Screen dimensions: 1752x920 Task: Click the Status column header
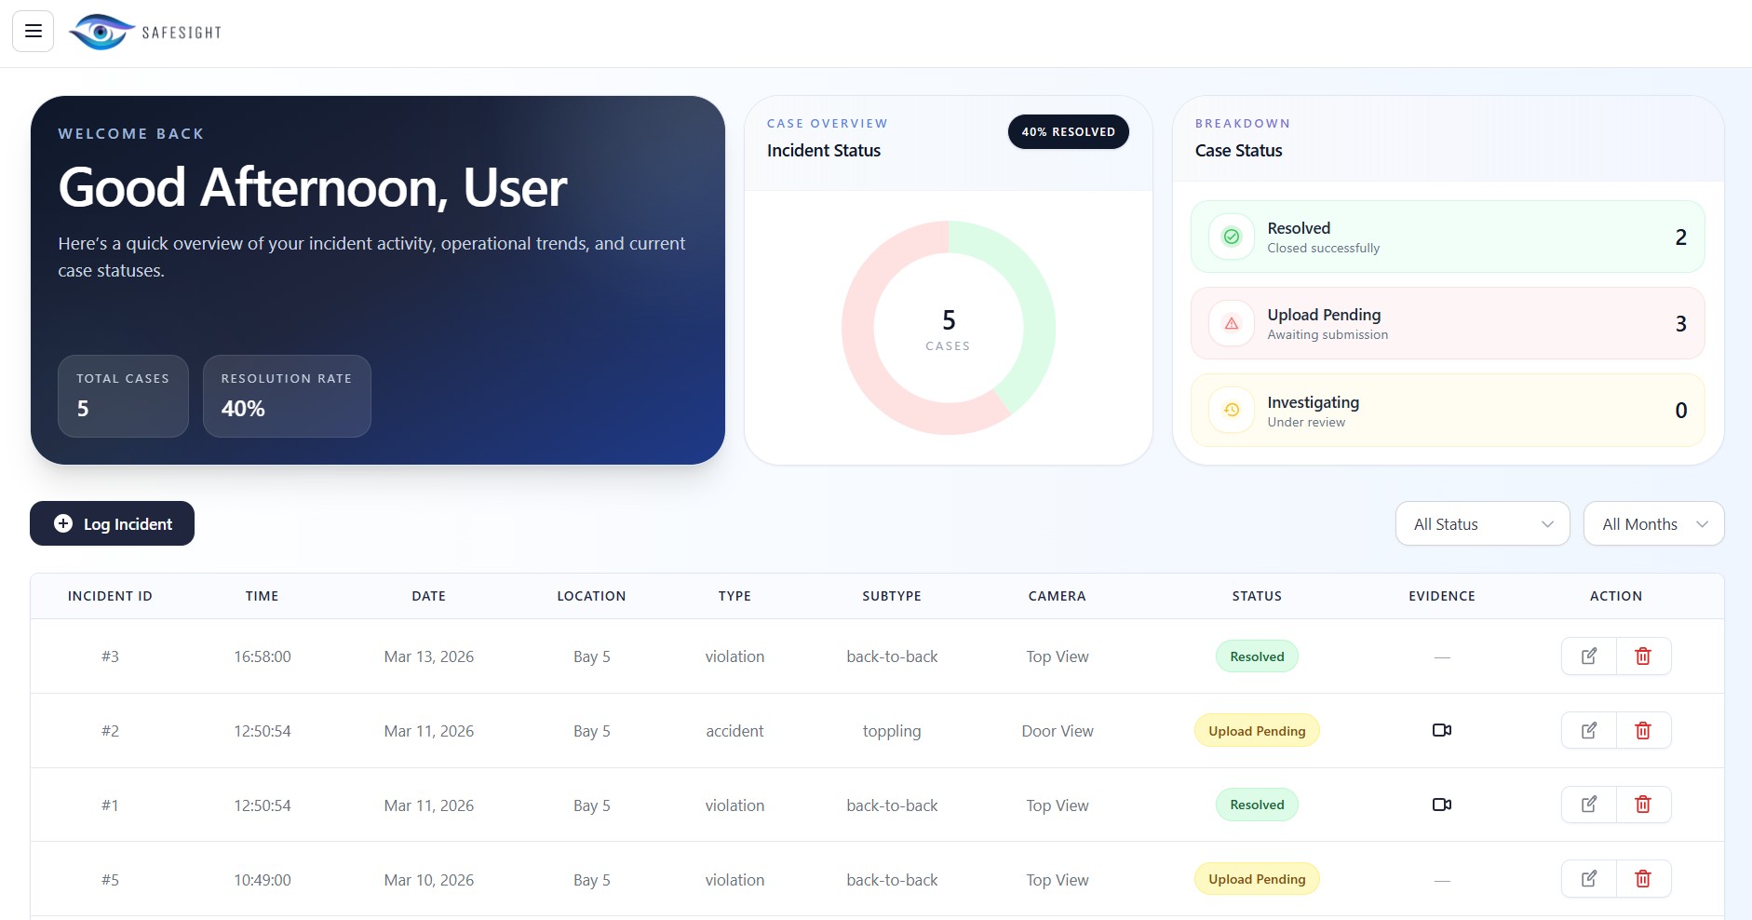[1258, 596]
